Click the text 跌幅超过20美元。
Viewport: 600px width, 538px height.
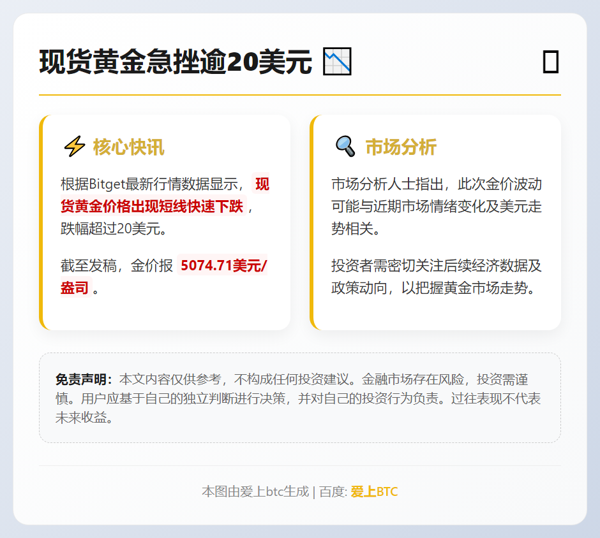[x=114, y=228]
